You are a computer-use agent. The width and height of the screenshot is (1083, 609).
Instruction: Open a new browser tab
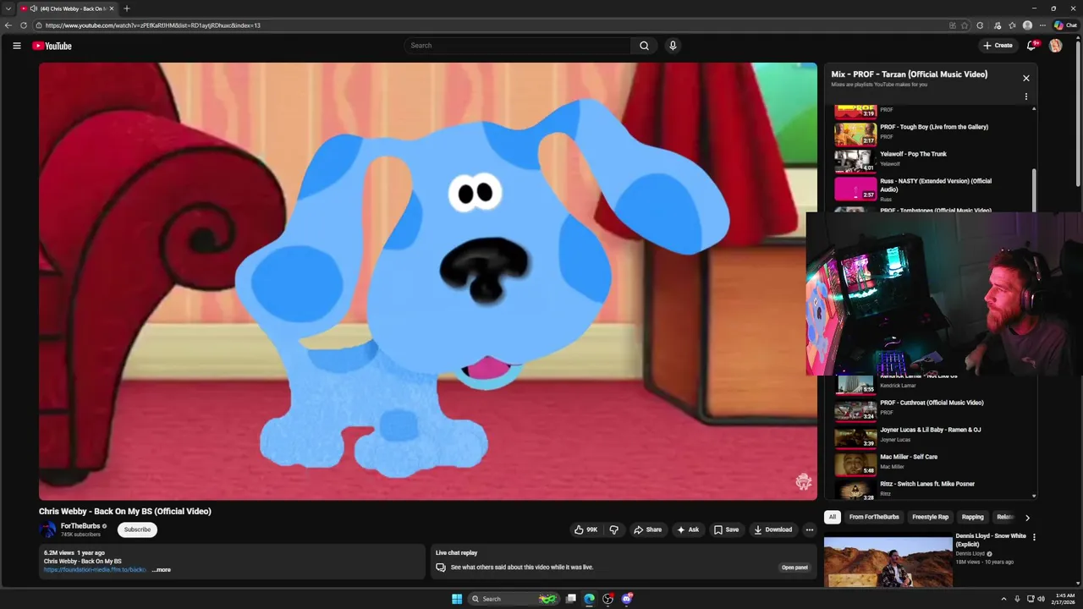tap(127, 8)
